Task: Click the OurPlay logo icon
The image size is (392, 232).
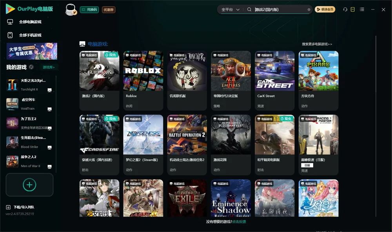Action: (10, 9)
